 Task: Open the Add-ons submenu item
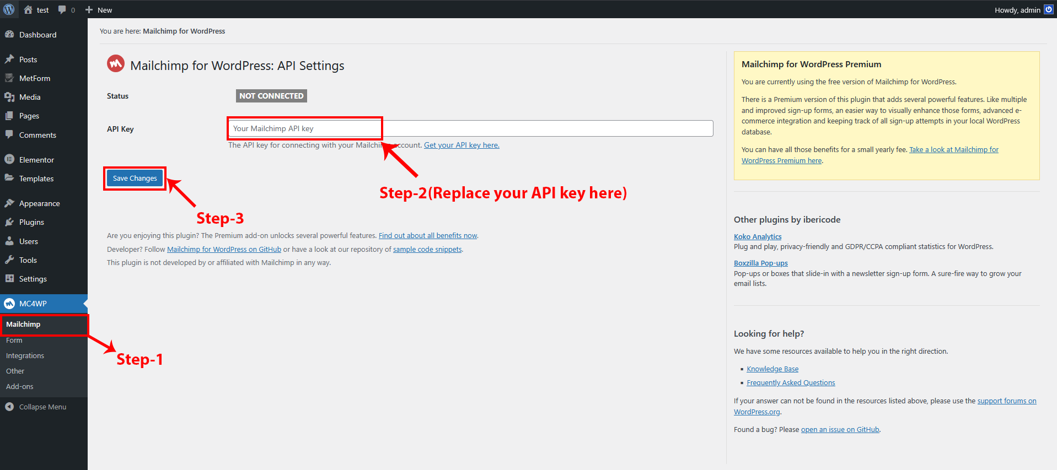click(x=20, y=387)
